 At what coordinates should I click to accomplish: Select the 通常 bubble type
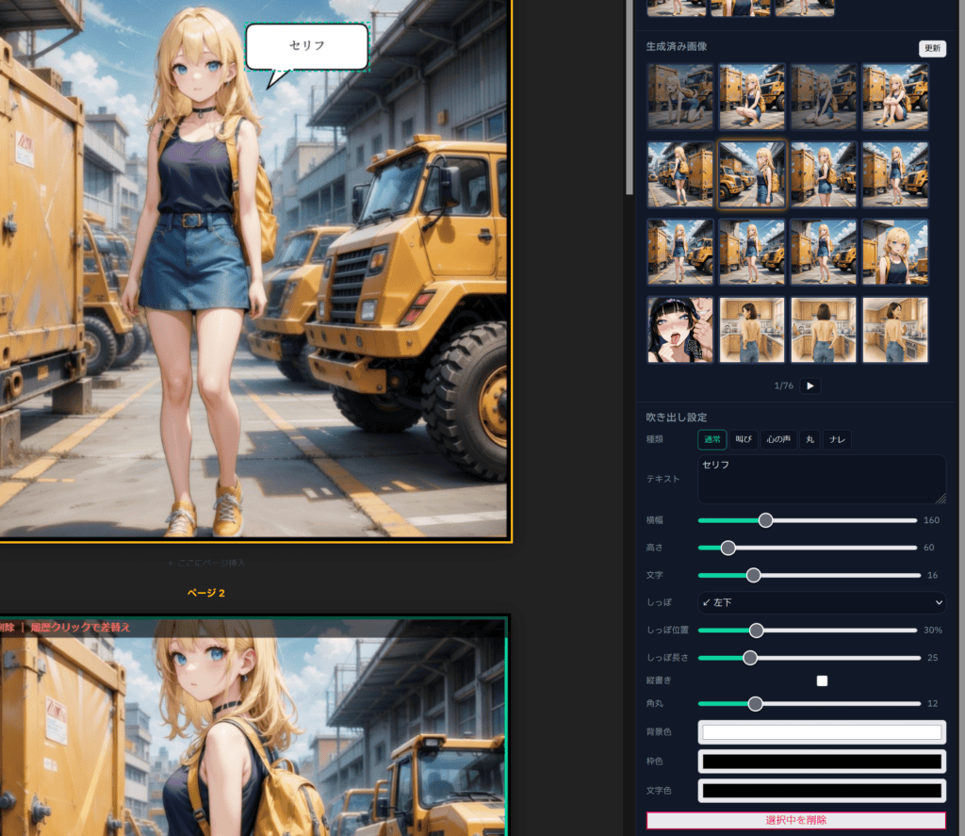click(x=711, y=439)
